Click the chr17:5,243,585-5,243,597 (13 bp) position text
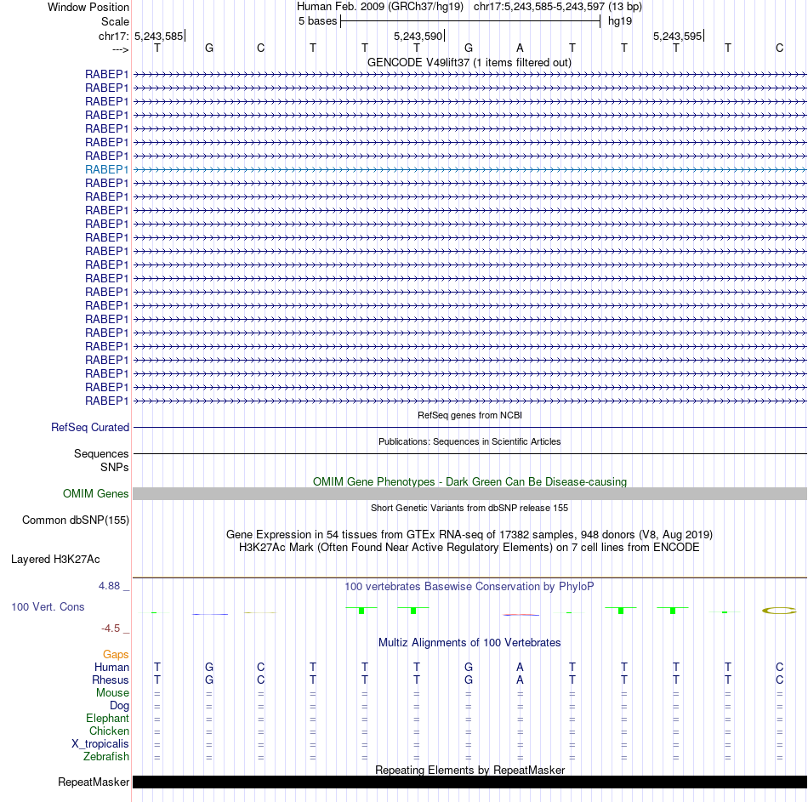The height and width of the screenshot is (802, 808). click(x=558, y=7)
